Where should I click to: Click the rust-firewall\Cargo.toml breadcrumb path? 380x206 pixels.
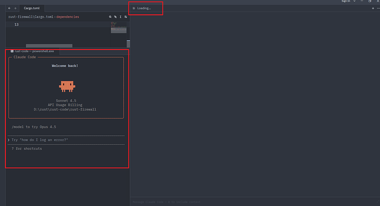pos(31,17)
